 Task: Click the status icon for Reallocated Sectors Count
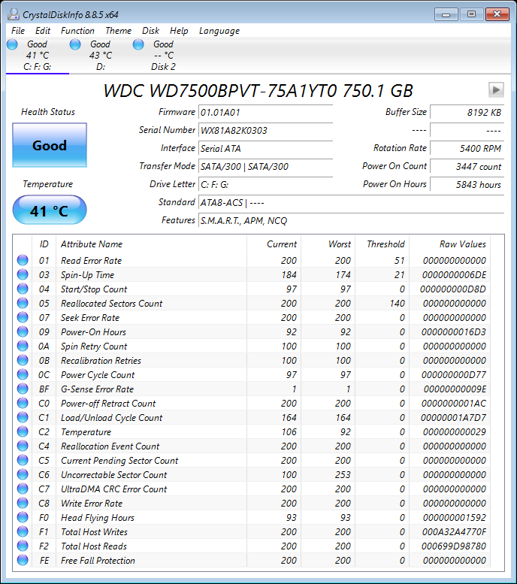(23, 303)
